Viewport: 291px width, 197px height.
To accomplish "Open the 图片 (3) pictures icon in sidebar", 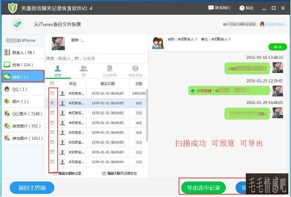I will [7, 101].
